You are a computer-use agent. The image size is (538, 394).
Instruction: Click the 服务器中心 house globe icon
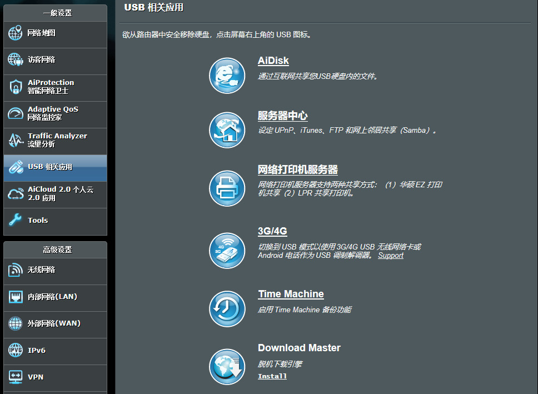[227, 130]
